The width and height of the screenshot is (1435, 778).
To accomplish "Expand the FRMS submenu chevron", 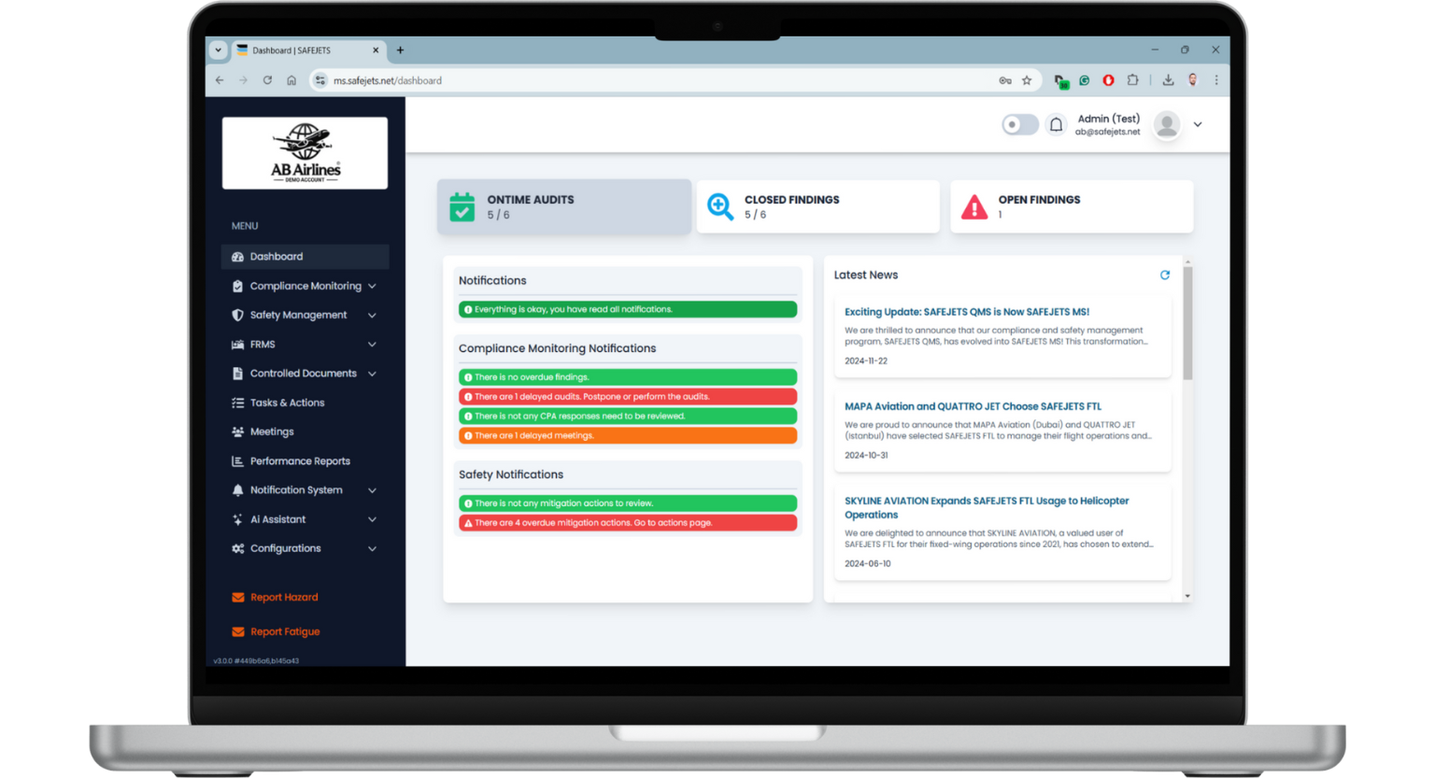I will (x=372, y=345).
